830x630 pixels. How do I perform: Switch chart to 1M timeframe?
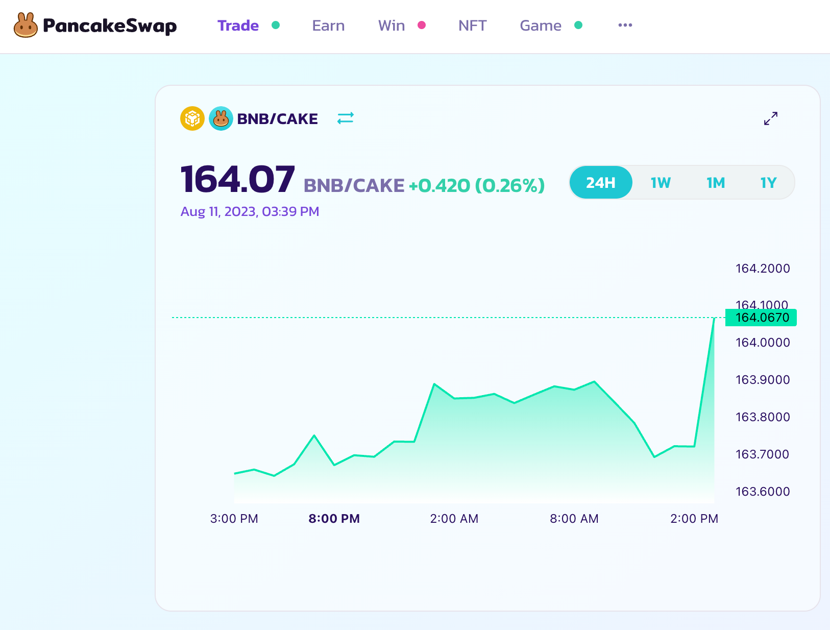(716, 183)
